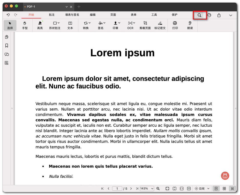The width and height of the screenshot is (240, 195).
Task: Click the Print (打印) icon
Action: [175, 25]
